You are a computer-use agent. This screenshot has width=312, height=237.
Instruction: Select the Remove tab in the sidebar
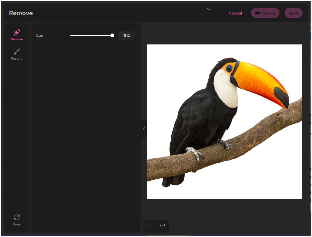[16, 35]
